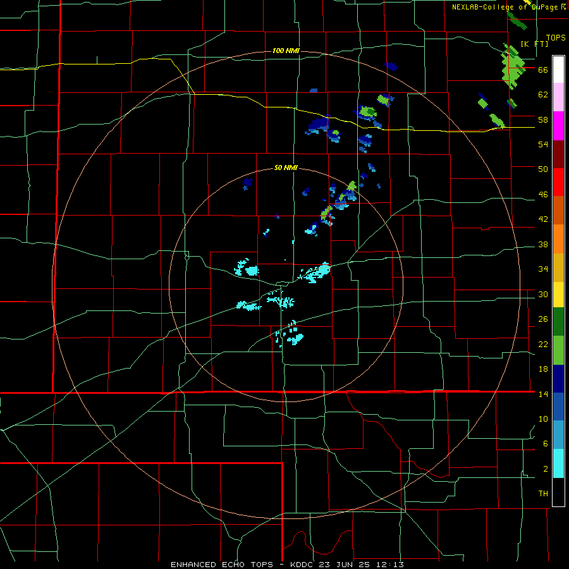Pick the cyan legend swatch above 6
This screenshot has width=569, height=569.
(x=558, y=463)
